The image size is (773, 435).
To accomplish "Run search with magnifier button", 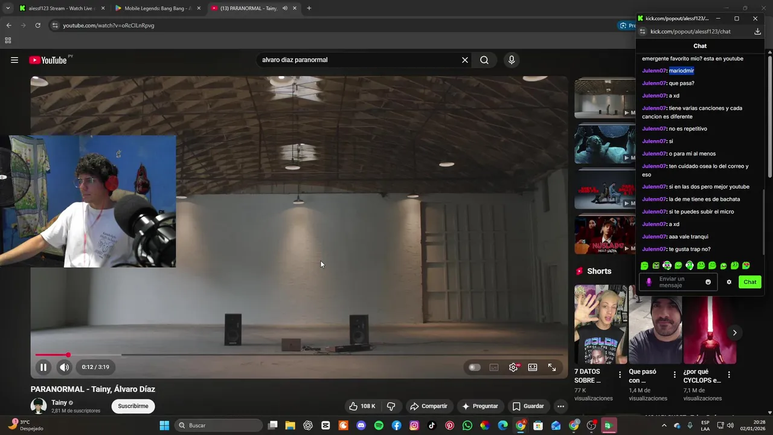I will tap(484, 60).
